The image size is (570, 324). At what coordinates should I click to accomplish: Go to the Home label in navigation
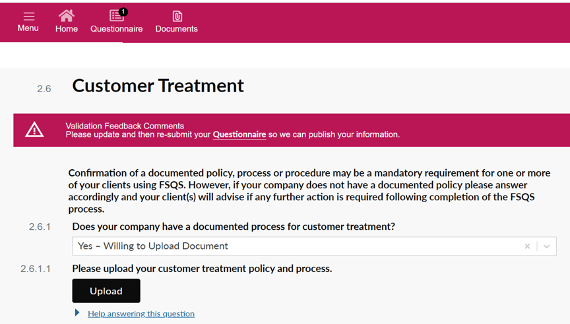pos(67,29)
